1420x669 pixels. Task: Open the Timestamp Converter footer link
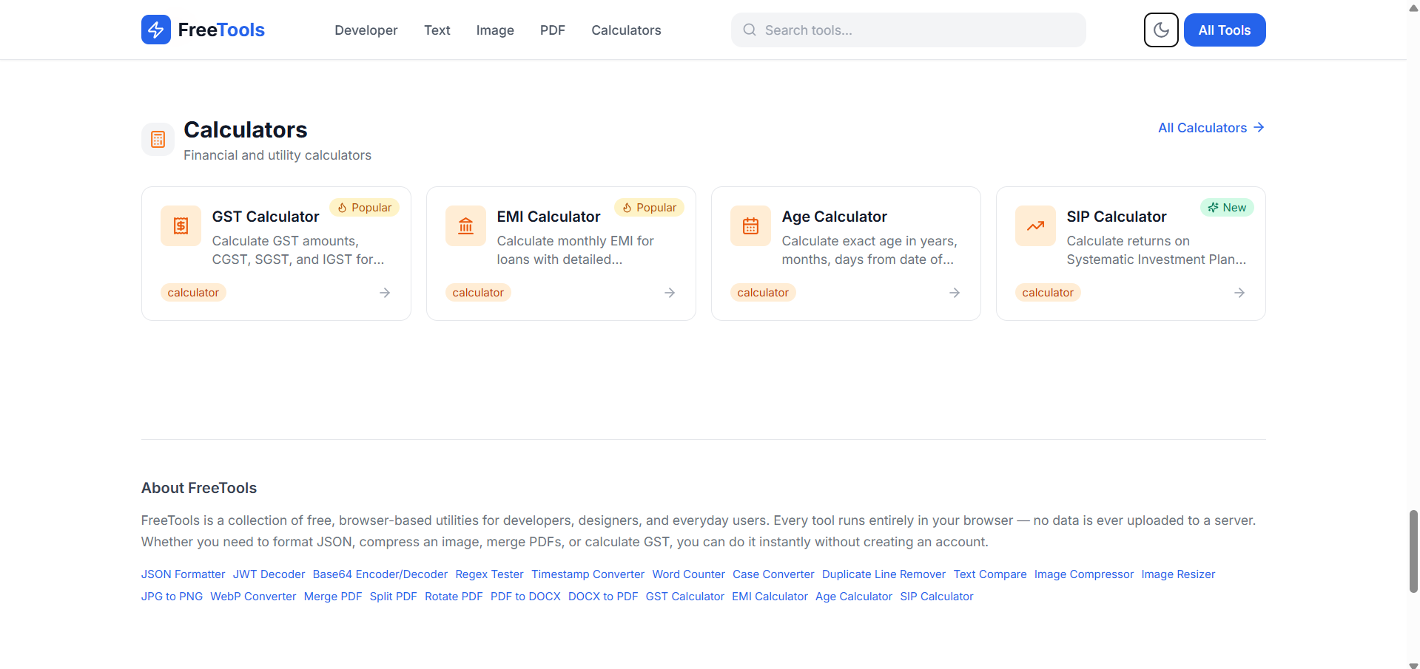(588, 574)
